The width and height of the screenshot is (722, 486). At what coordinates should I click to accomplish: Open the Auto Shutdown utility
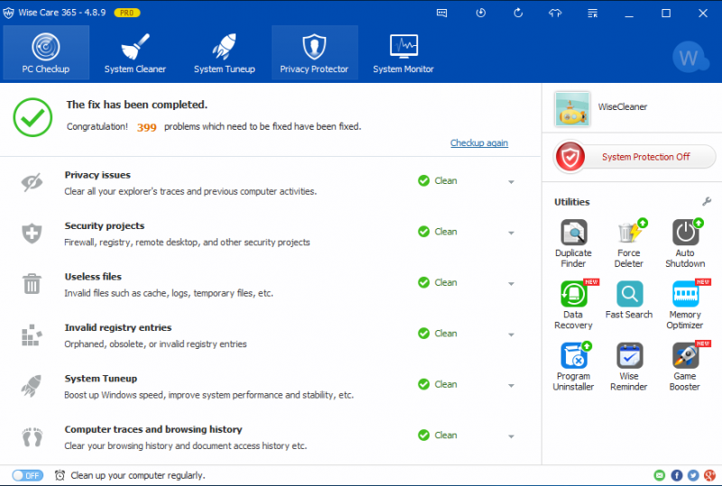[685, 243]
